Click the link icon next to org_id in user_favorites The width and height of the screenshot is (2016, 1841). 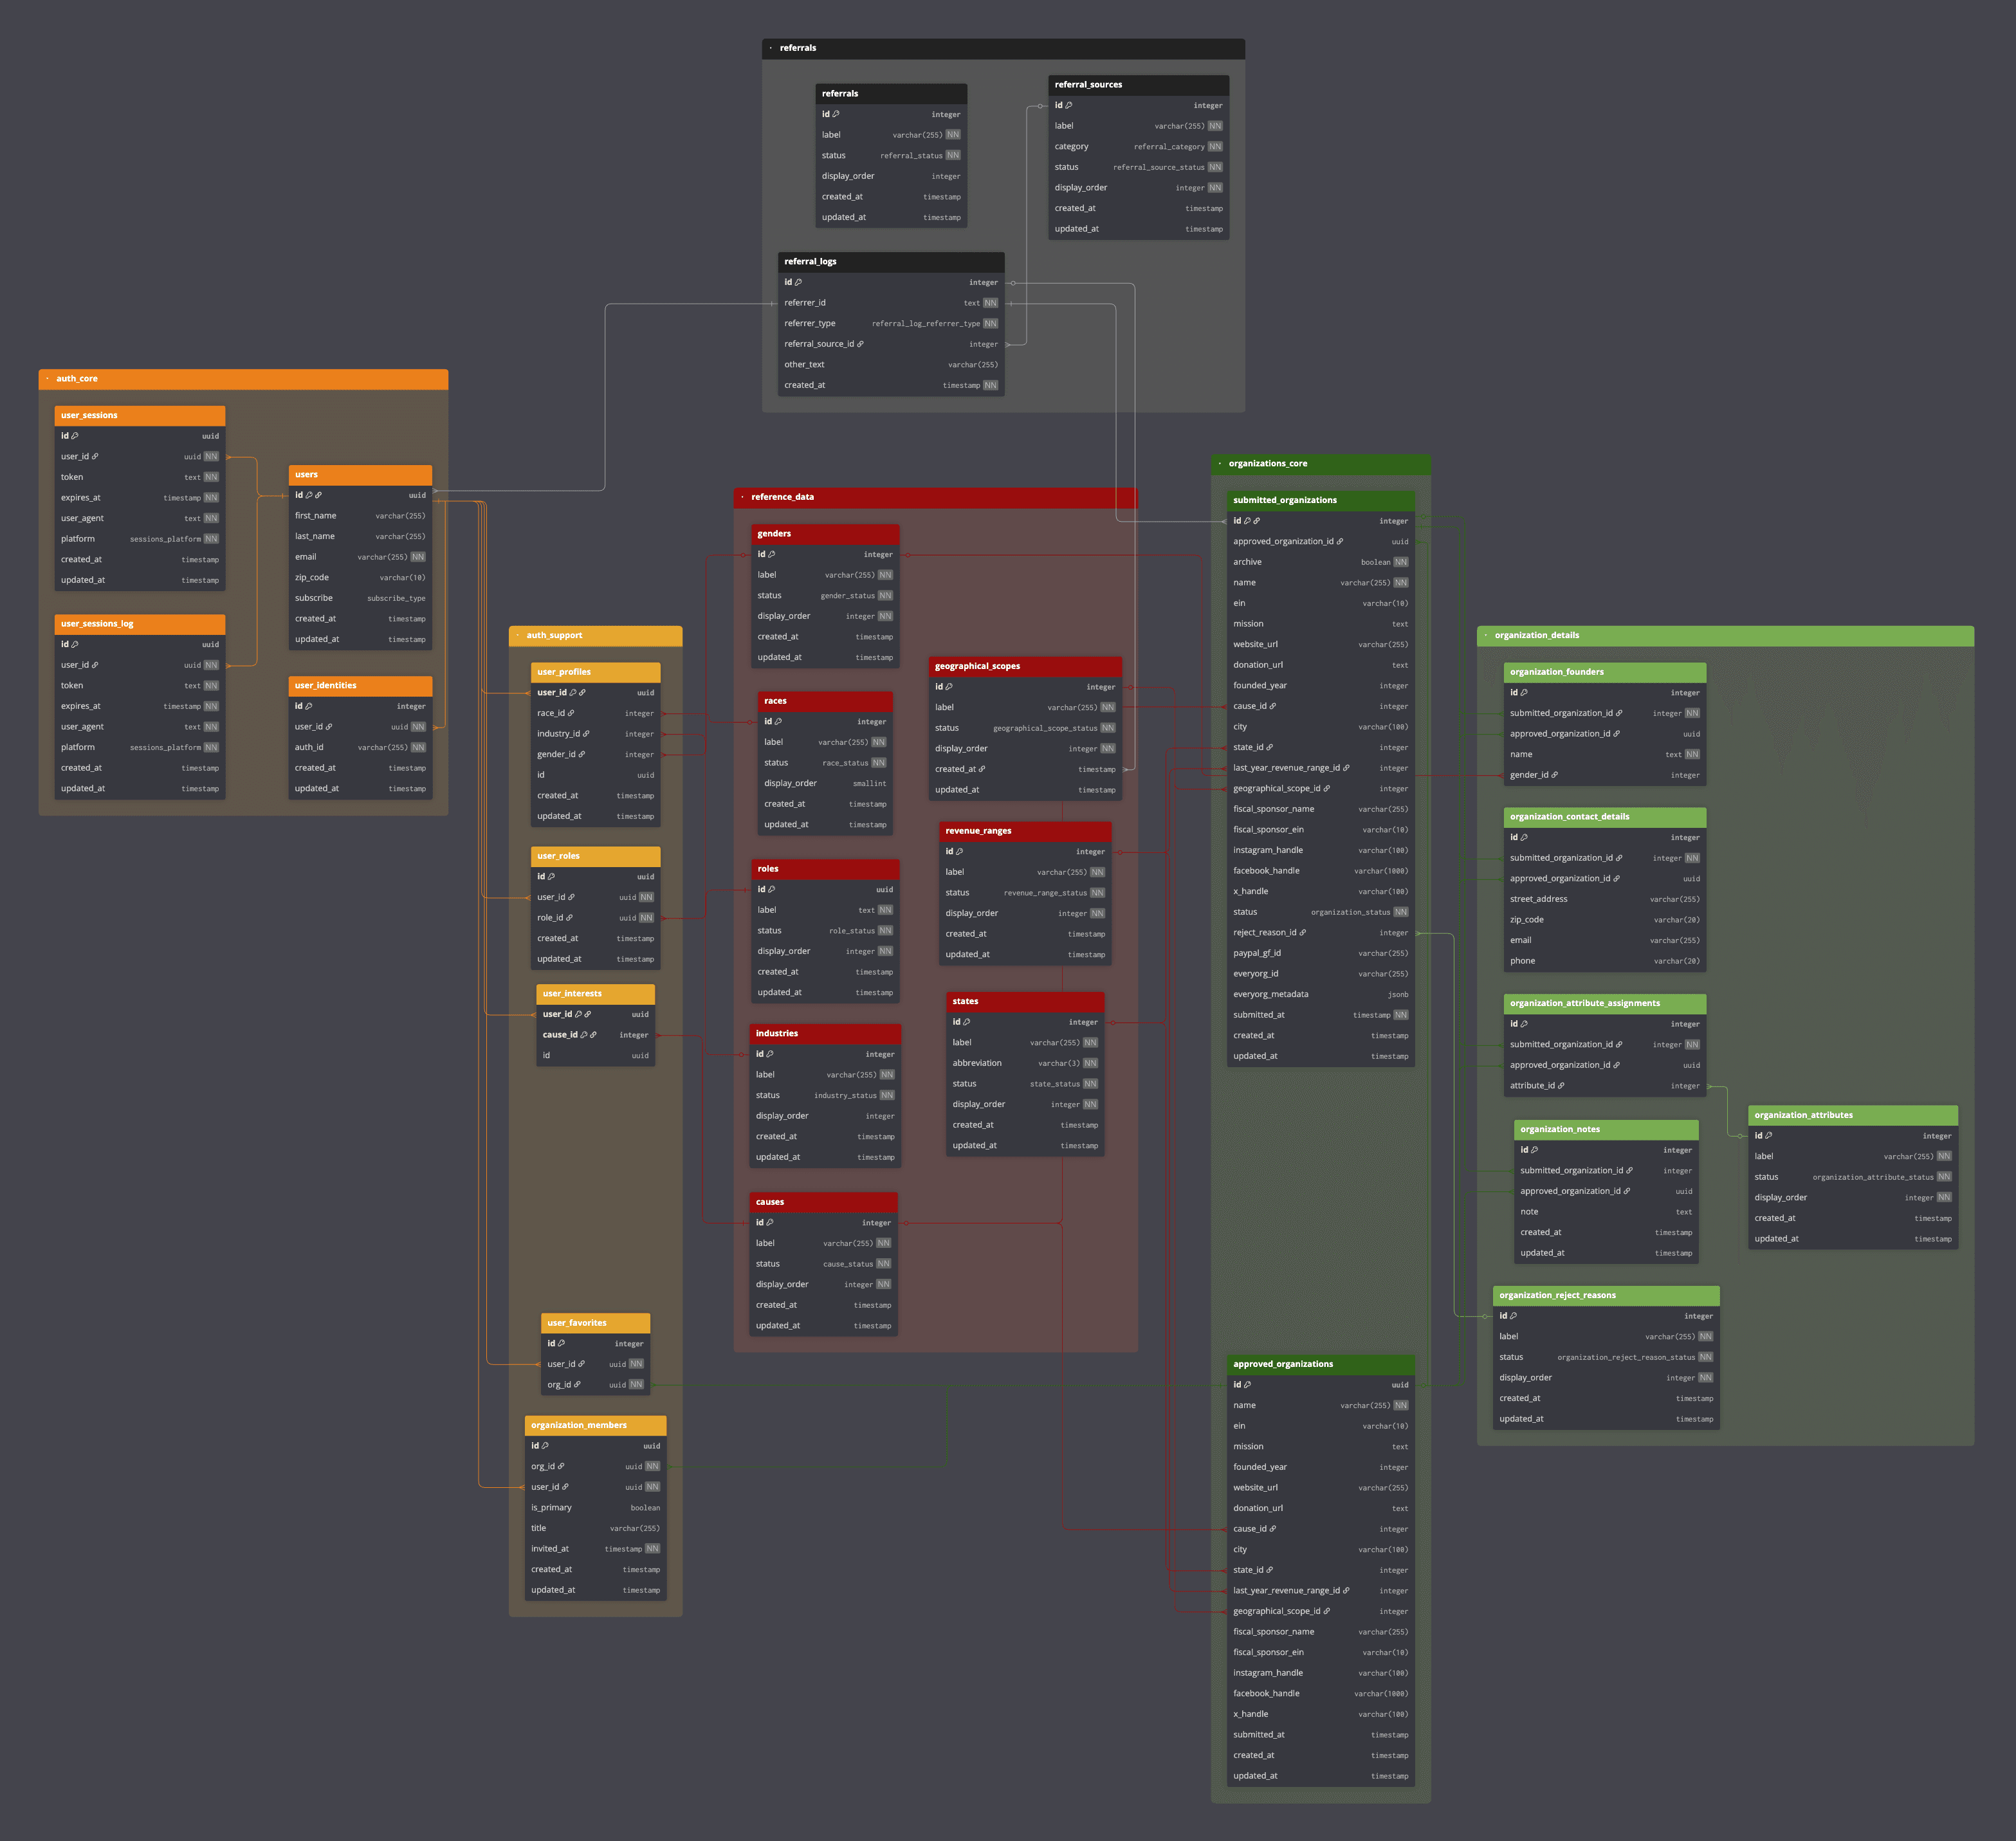[577, 1385]
